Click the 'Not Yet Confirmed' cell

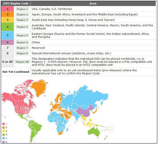pyautogui.click(x=16, y=72)
